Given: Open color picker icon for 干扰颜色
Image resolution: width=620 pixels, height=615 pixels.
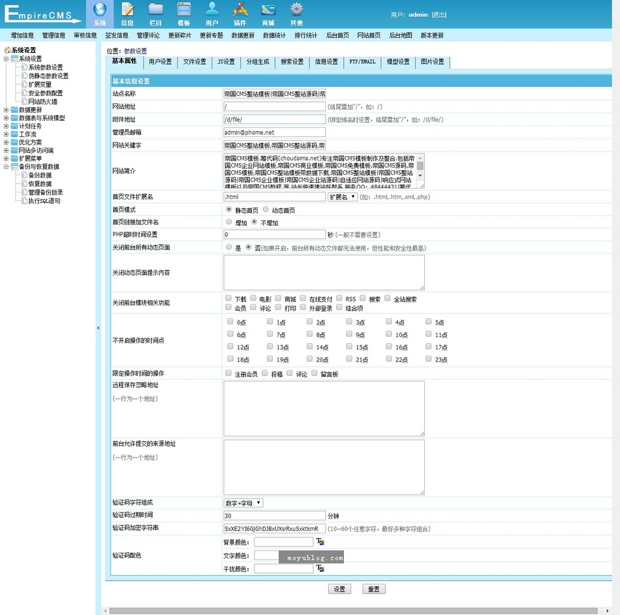Looking at the screenshot, I should tap(320, 569).
